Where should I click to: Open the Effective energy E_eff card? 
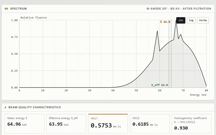pyautogui.click(x=66, y=124)
